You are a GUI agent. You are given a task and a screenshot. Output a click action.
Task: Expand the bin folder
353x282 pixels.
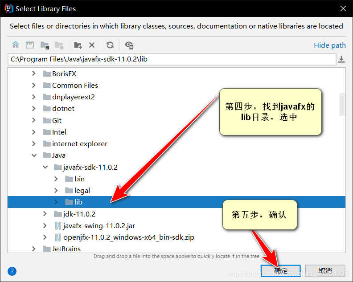56,179
